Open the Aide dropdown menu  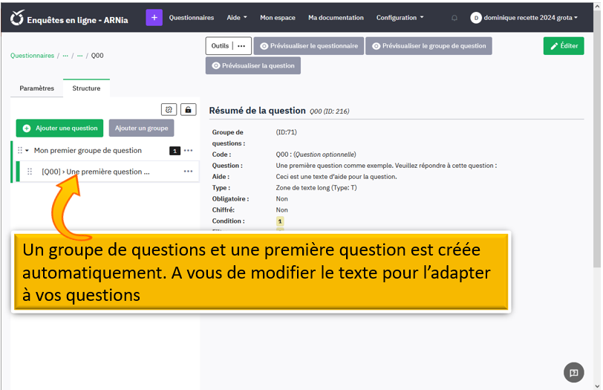[x=237, y=18]
